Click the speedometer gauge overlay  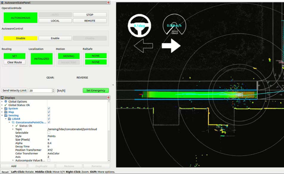click(x=174, y=26)
